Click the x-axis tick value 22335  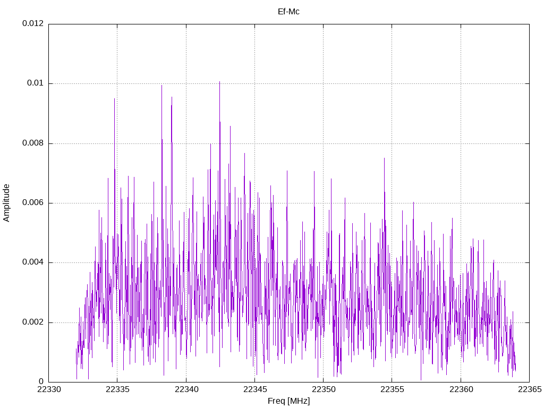[117, 389]
